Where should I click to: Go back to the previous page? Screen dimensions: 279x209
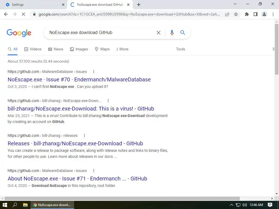point(6,14)
